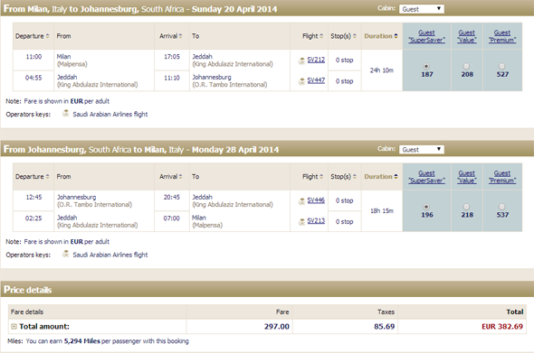Image resolution: width=534 pixels, height=353 pixels.
Task: Select the 537 Guest Premium fare radio
Action: pos(501,207)
